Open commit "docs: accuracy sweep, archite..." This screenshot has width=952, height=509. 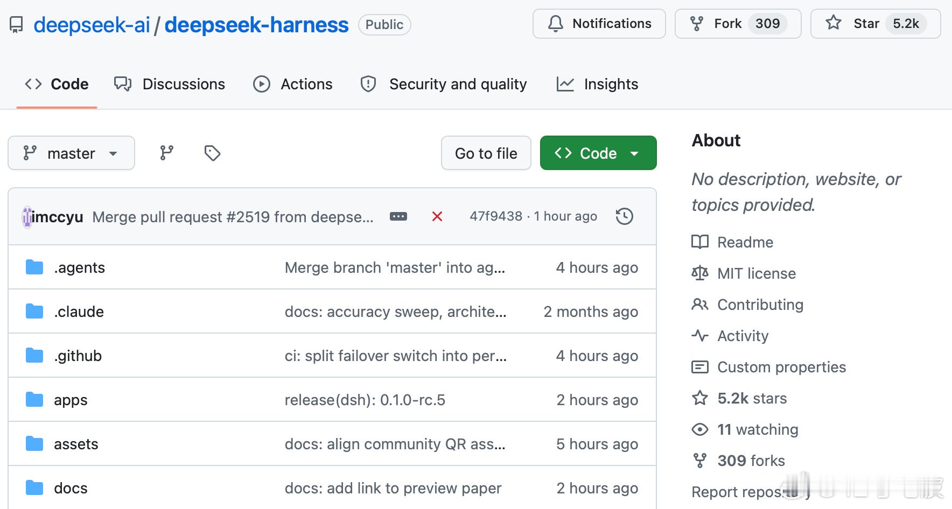click(395, 312)
